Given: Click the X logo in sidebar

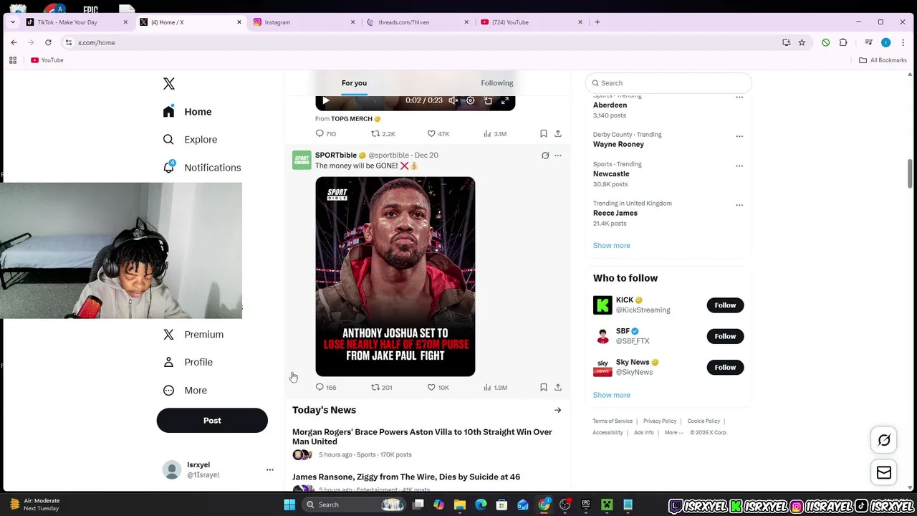Looking at the screenshot, I should [169, 84].
